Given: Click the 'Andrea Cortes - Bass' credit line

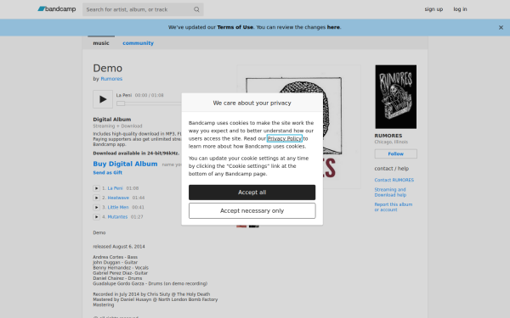Looking at the screenshot, I should [115, 257].
